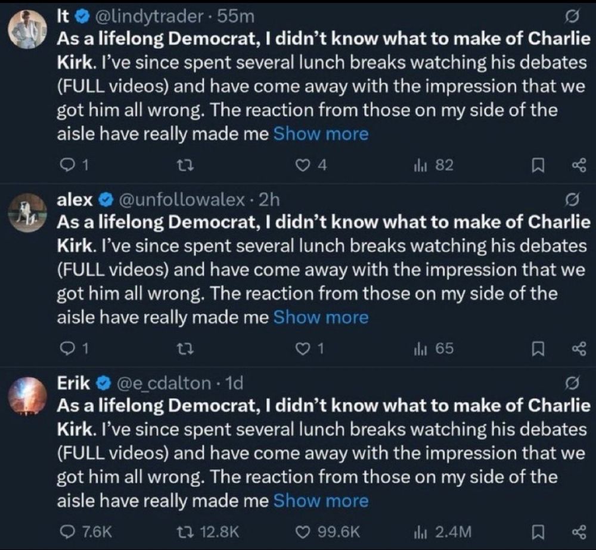Open Grok icon on Erik's post
The height and width of the screenshot is (550, 596).
tap(570, 382)
